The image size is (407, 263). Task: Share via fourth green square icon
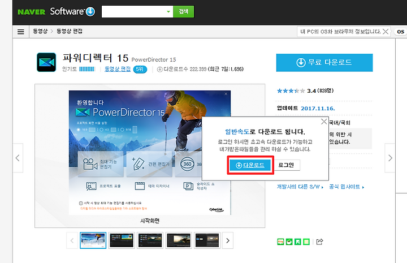pos(306,242)
